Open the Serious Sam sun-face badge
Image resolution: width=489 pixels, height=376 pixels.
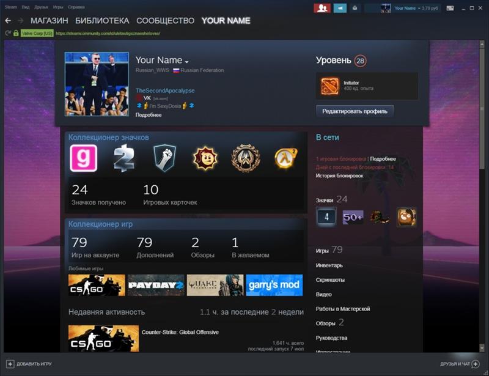205,158
